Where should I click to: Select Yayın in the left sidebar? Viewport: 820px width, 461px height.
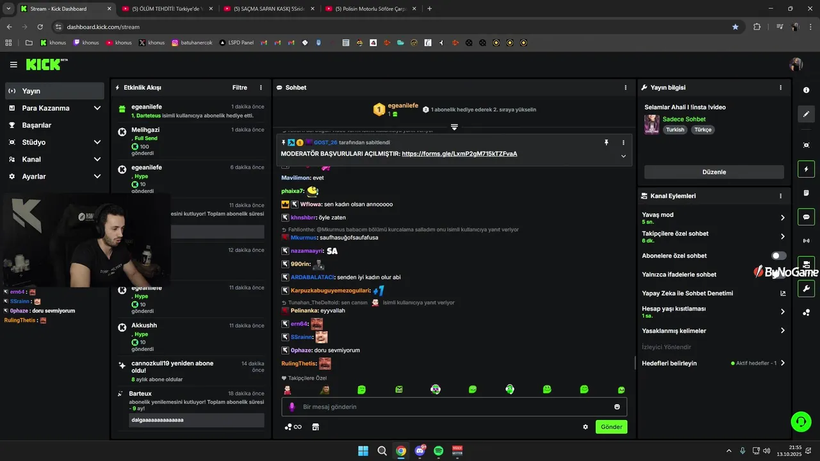(54, 91)
